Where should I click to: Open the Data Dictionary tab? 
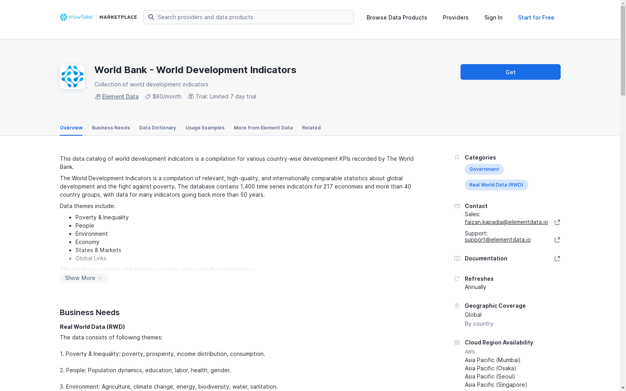tap(158, 128)
